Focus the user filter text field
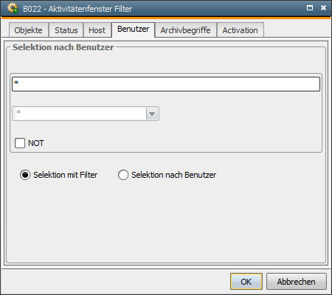The image size is (332, 295). pyautogui.click(x=166, y=84)
